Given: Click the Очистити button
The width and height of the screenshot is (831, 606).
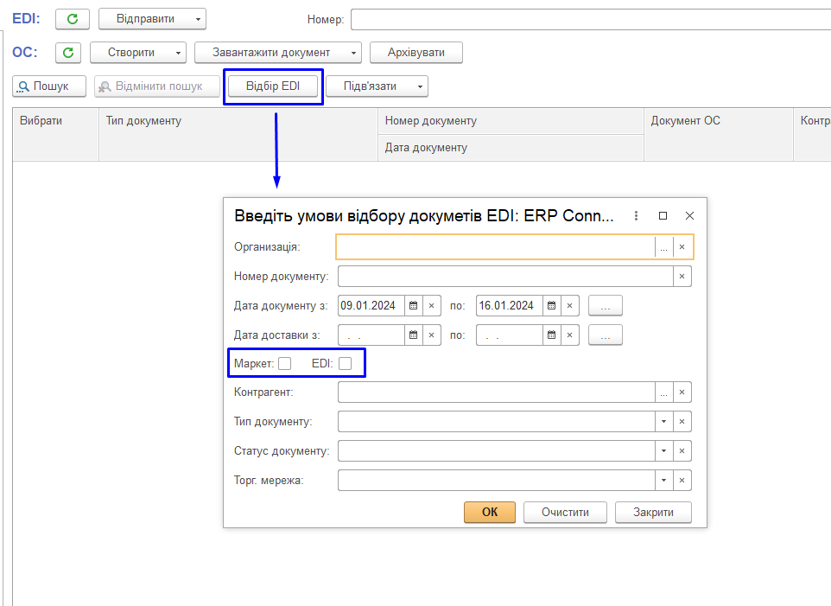Looking at the screenshot, I should point(565,512).
